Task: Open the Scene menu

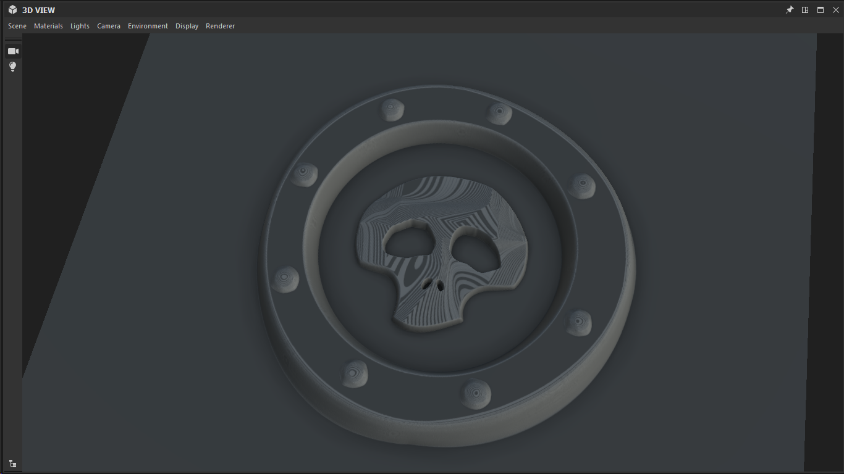Action: [17, 26]
